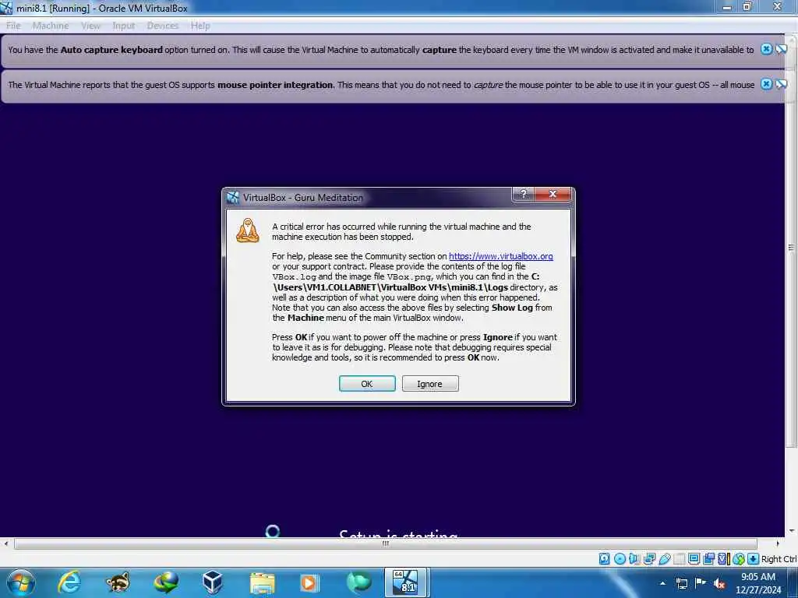
Task: Click the audio status icon in VM status bar
Action: coord(634,559)
